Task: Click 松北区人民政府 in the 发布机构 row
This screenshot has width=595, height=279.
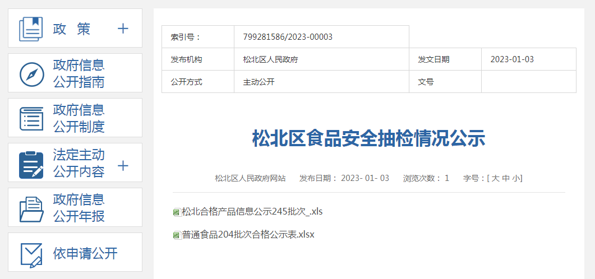Action: click(x=270, y=59)
